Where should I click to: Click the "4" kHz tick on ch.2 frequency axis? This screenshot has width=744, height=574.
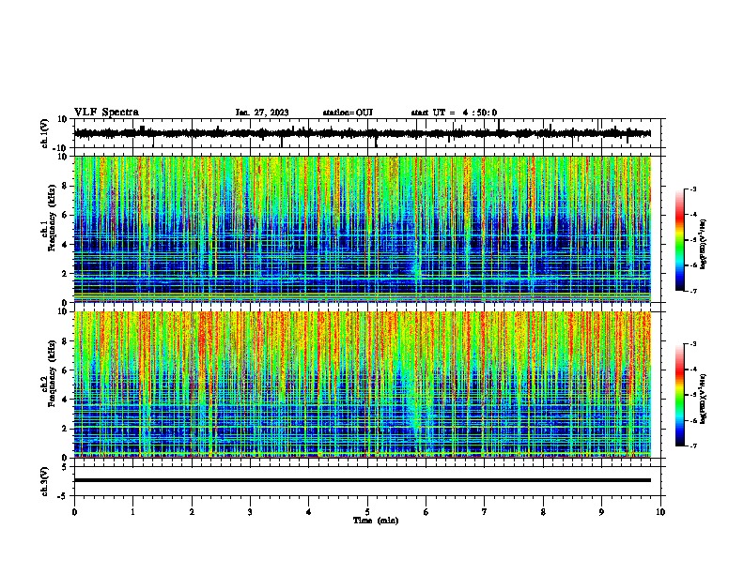coord(65,400)
